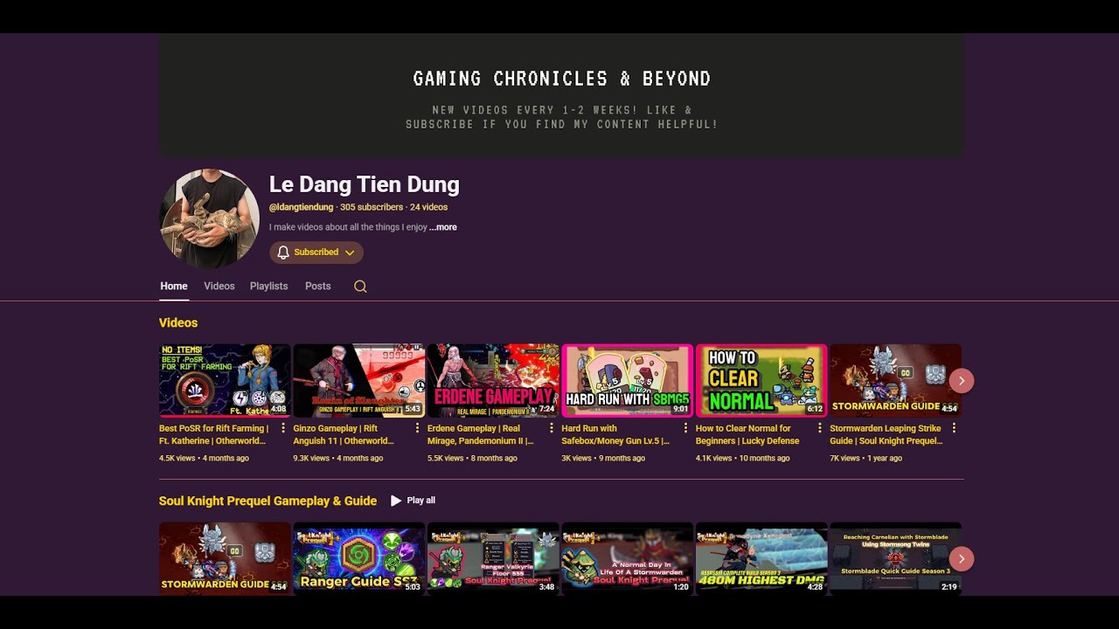This screenshot has height=629, width=1119.
Task: Open Stormblade Quick Guide Season 3 thumbnail
Action: pyautogui.click(x=895, y=558)
